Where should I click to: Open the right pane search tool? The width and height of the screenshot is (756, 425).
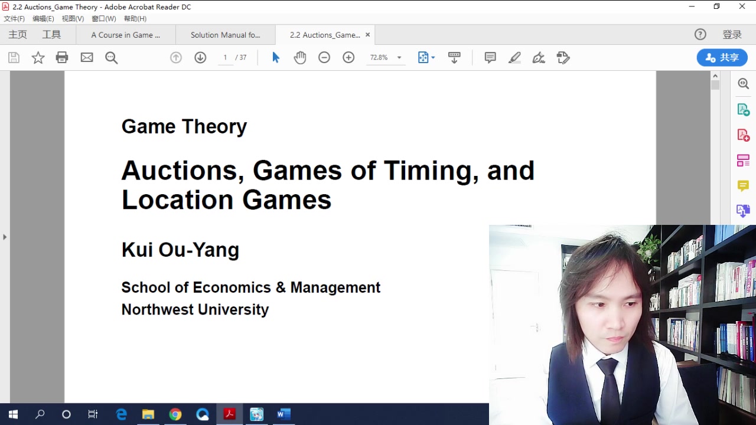coord(744,84)
